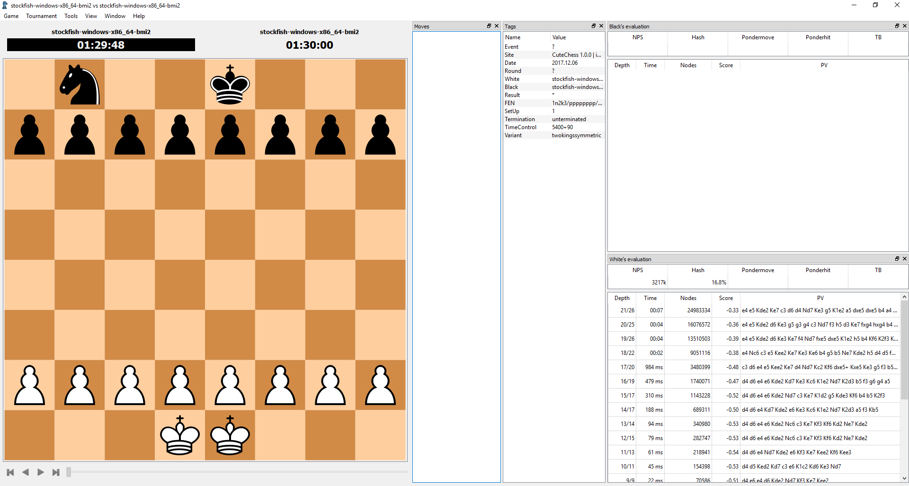Select the black king on e8

(230, 85)
